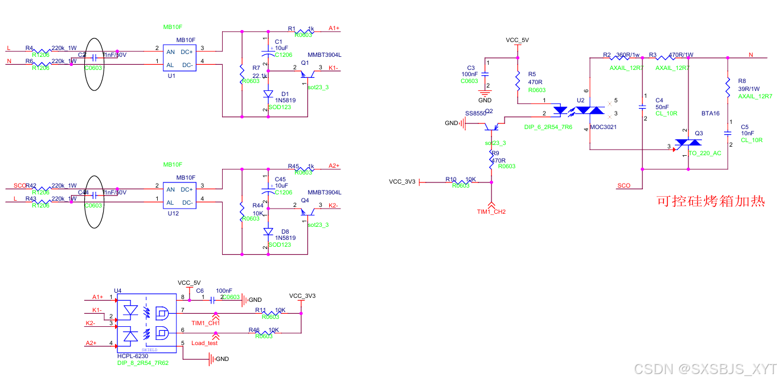Viewport: 779px width, 382px height.
Task: Click the U1 bridge rectifier block
Action: 179,59
